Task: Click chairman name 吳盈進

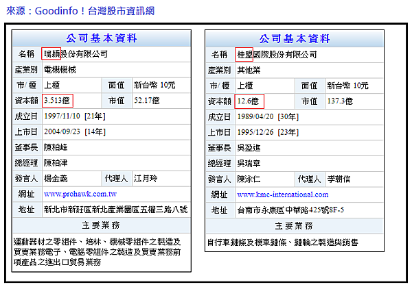Action: click(249, 148)
